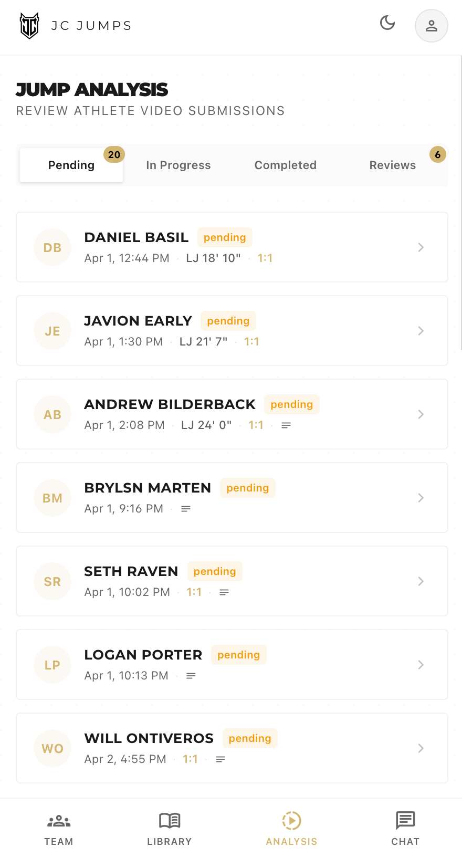Open Logan Porter's details chevron
Screen dimensions: 462x858
point(421,665)
